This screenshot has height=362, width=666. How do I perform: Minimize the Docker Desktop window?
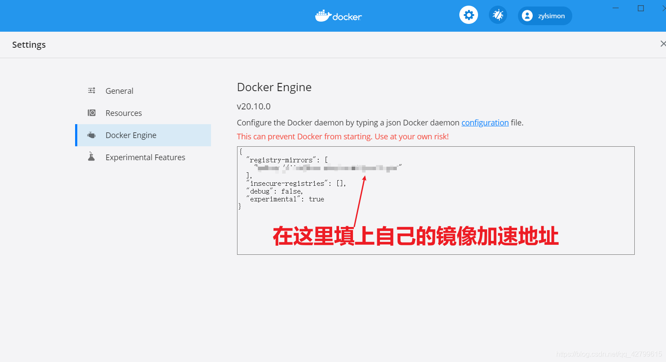pyautogui.click(x=615, y=8)
